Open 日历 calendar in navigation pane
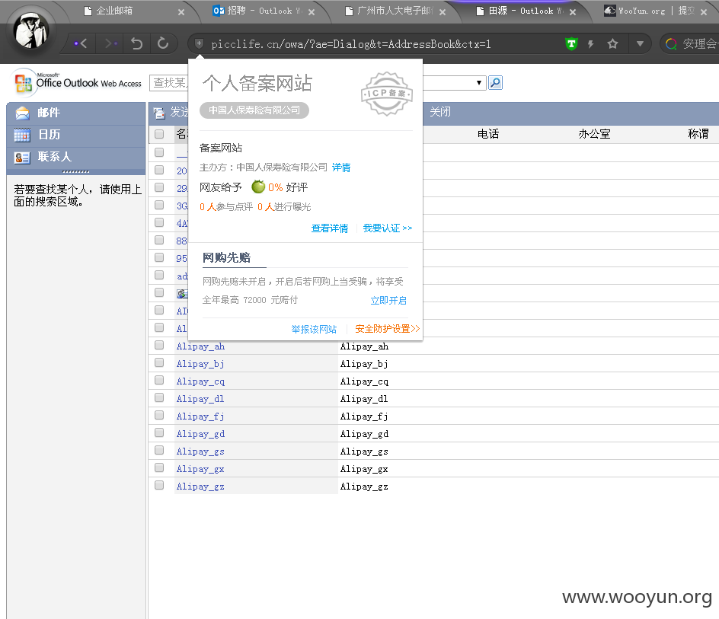This screenshot has height=619, width=719. (x=76, y=135)
